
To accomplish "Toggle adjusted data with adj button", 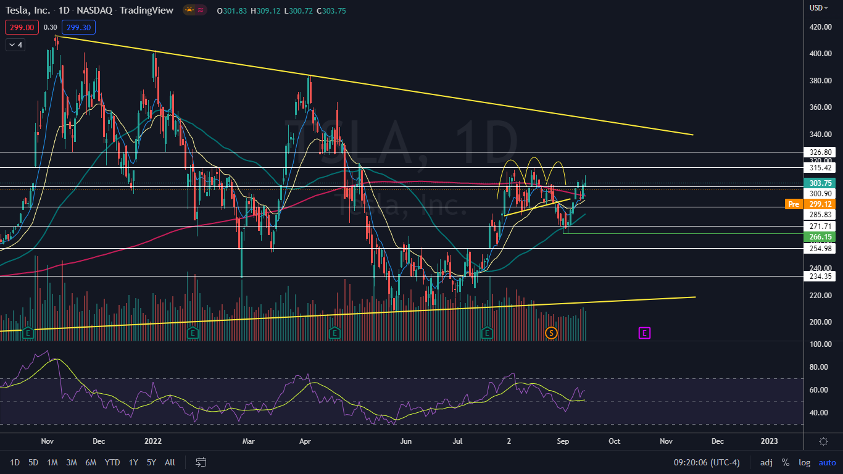I will 766,462.
